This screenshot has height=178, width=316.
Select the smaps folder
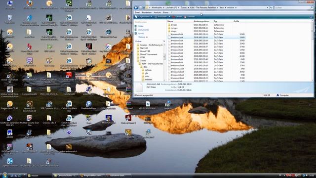[173, 31]
